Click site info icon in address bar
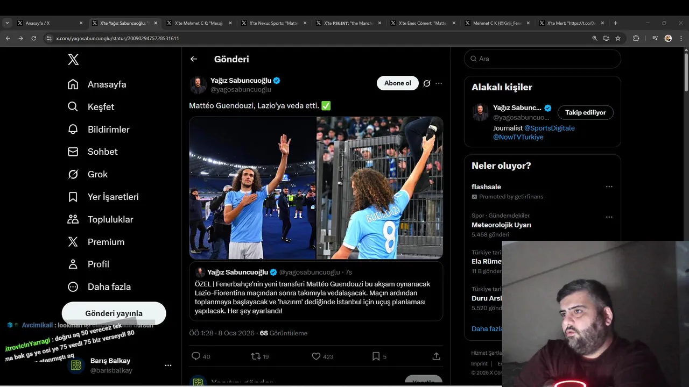This screenshot has height=387, width=689. (x=49, y=38)
